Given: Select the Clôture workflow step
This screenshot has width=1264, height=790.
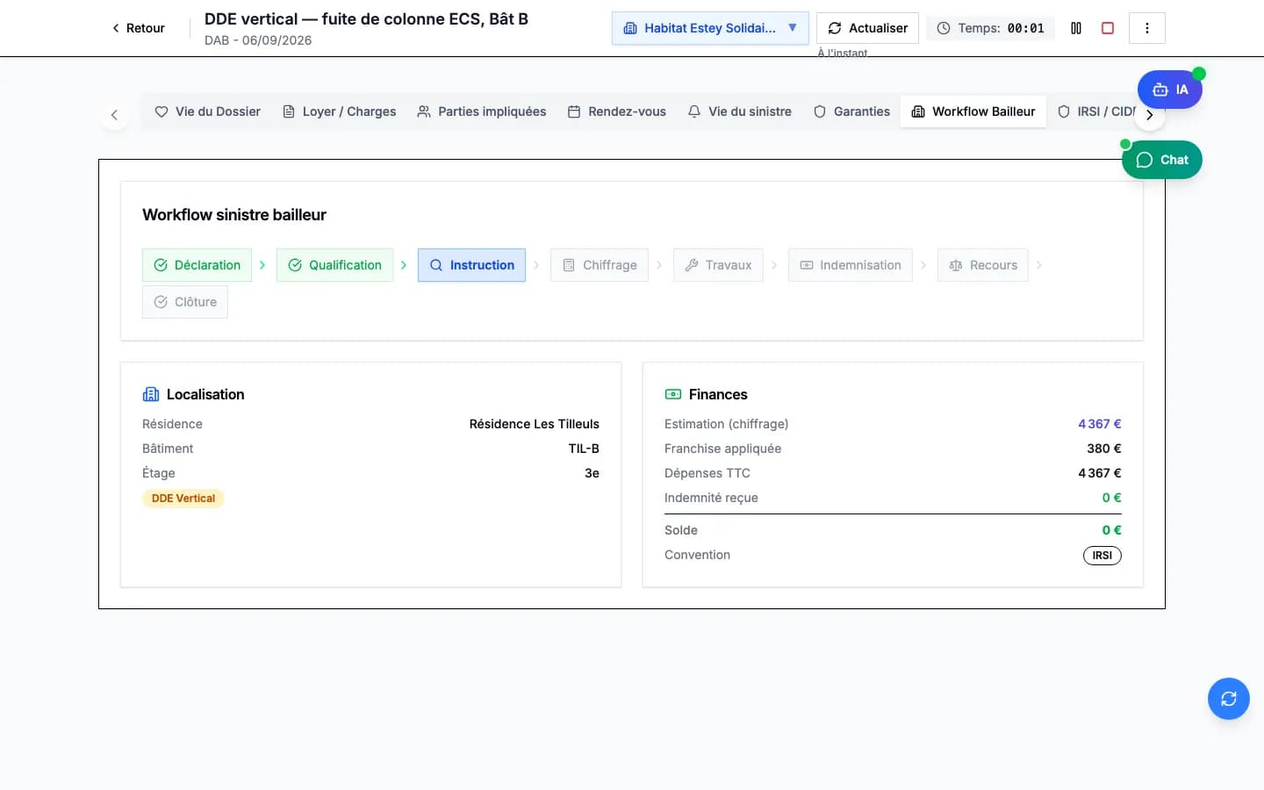Looking at the screenshot, I should (x=185, y=302).
